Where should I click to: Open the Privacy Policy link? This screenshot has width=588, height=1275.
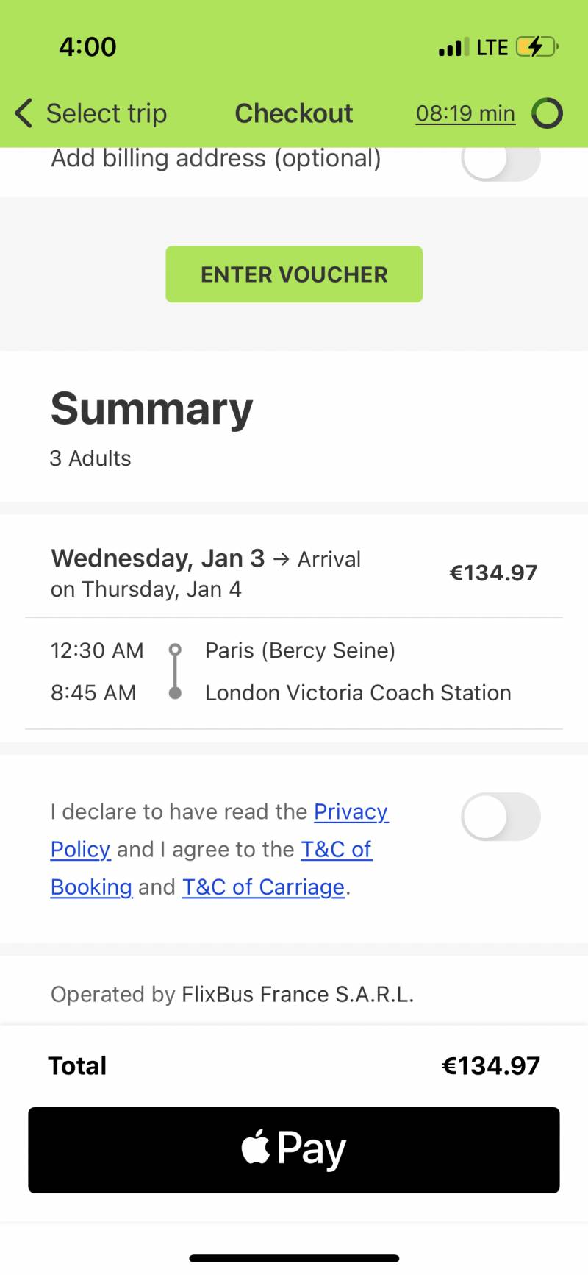(351, 811)
